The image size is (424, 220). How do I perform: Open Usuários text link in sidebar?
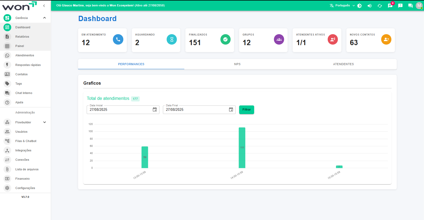pos(21,132)
